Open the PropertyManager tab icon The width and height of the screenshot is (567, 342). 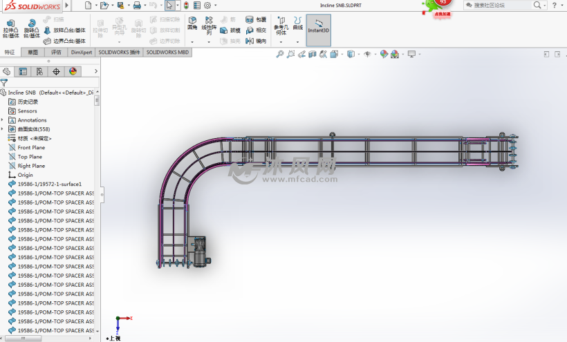(23, 71)
